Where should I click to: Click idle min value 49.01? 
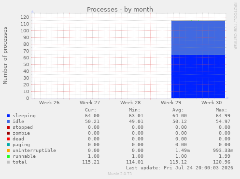(136, 122)
